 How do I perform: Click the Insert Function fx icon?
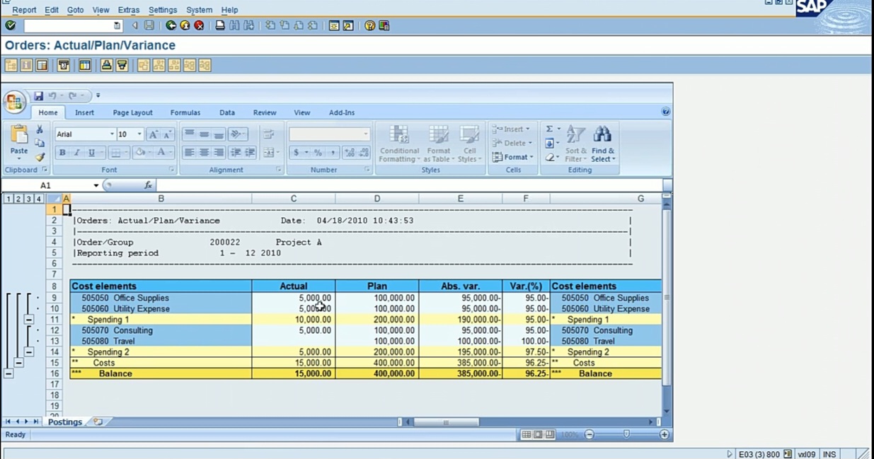click(148, 185)
